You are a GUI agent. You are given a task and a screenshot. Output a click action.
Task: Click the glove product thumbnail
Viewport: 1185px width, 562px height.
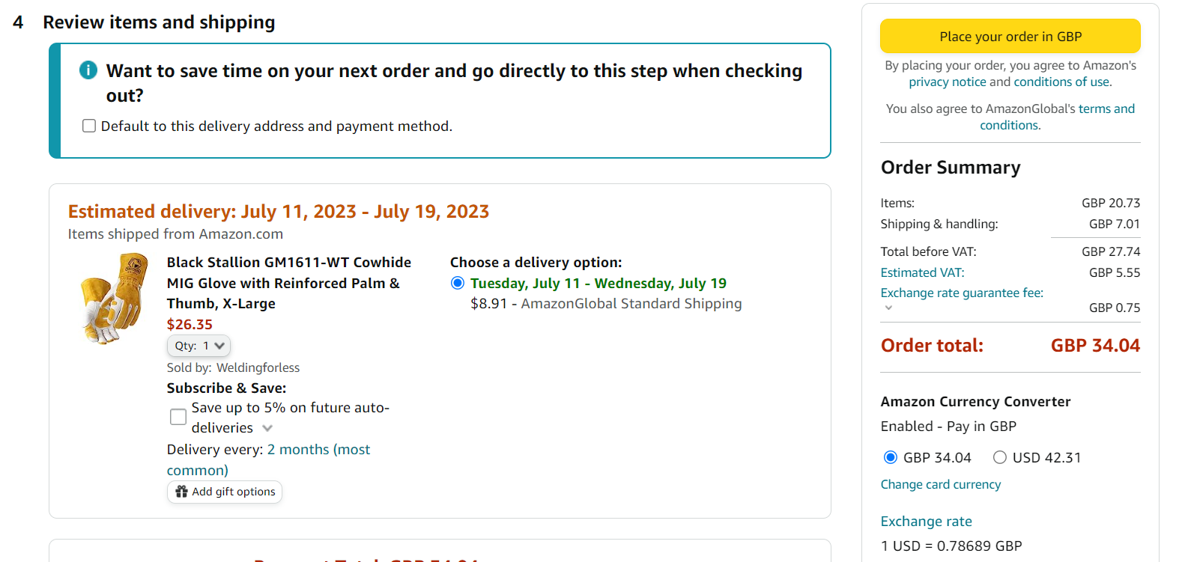tap(114, 299)
